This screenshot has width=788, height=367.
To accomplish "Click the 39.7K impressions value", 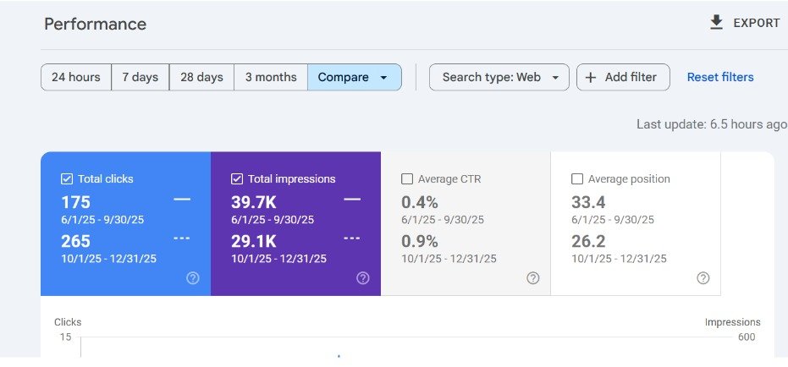I will coord(254,202).
